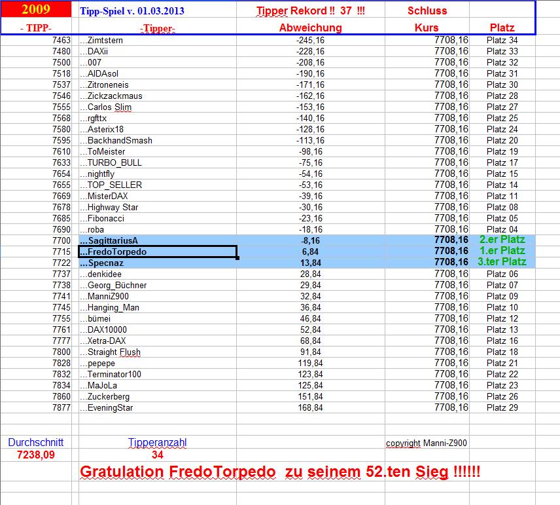Click the Kurs column header
The image size is (560, 505).
click(427, 28)
